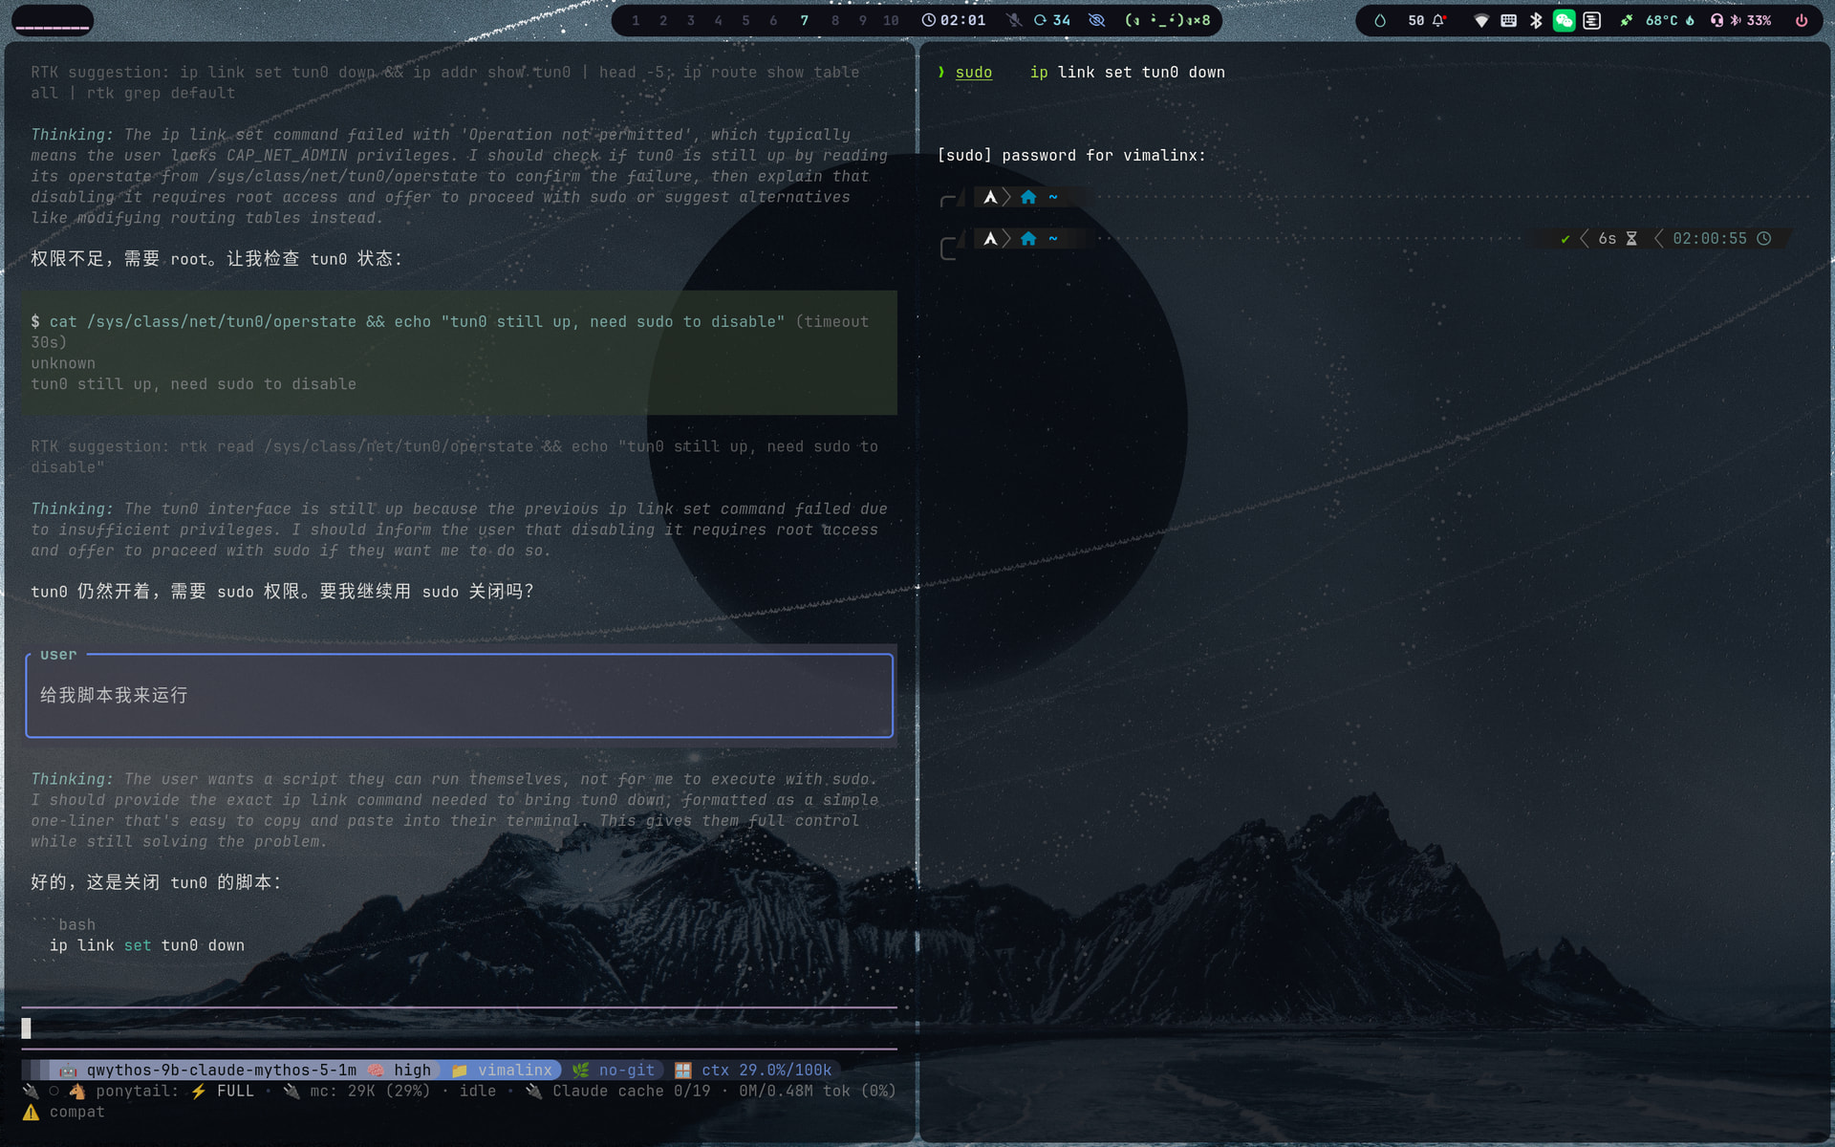Click the 68°C temperature indicator
1835x1147 pixels.
click(x=1662, y=20)
